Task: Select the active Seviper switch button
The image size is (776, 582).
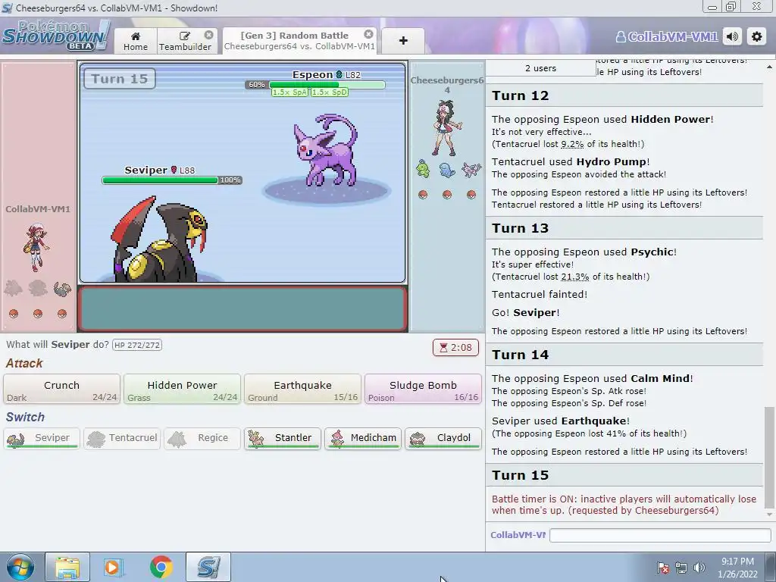Action: (42, 439)
